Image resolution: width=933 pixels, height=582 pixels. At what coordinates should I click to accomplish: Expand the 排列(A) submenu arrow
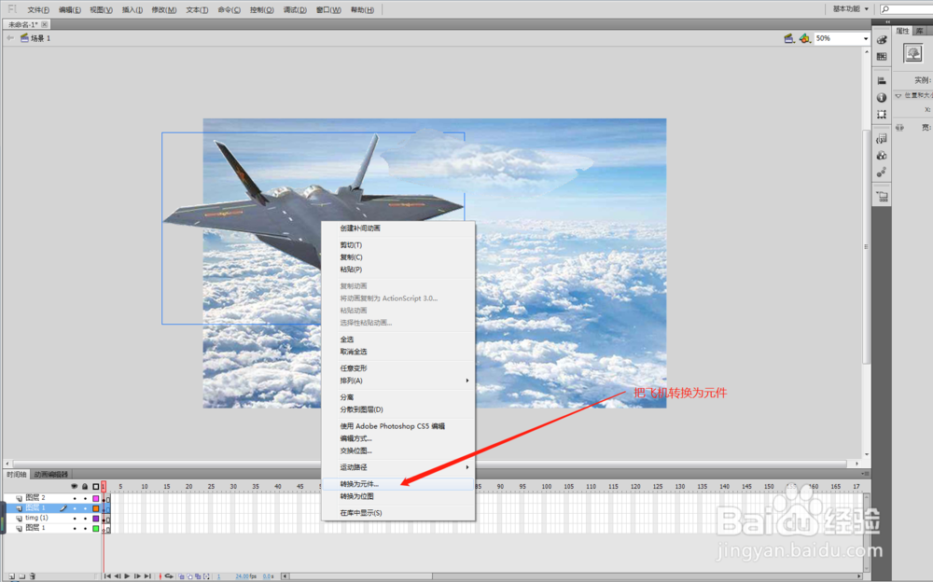coord(467,381)
